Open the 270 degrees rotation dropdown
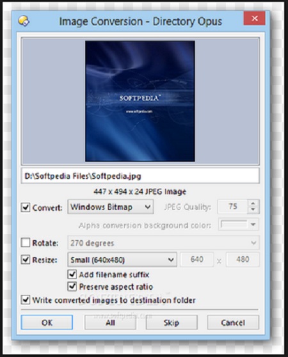The height and width of the screenshot is (357, 288). [x=163, y=242]
